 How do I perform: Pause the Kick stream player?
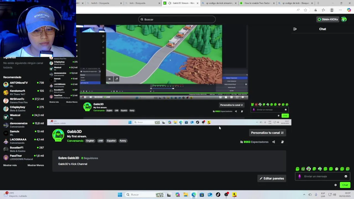pyautogui.click(x=85, y=97)
